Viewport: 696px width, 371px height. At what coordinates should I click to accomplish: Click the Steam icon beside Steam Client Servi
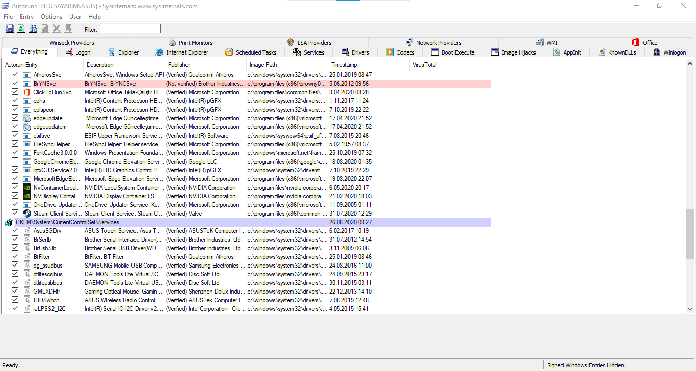coord(27,214)
